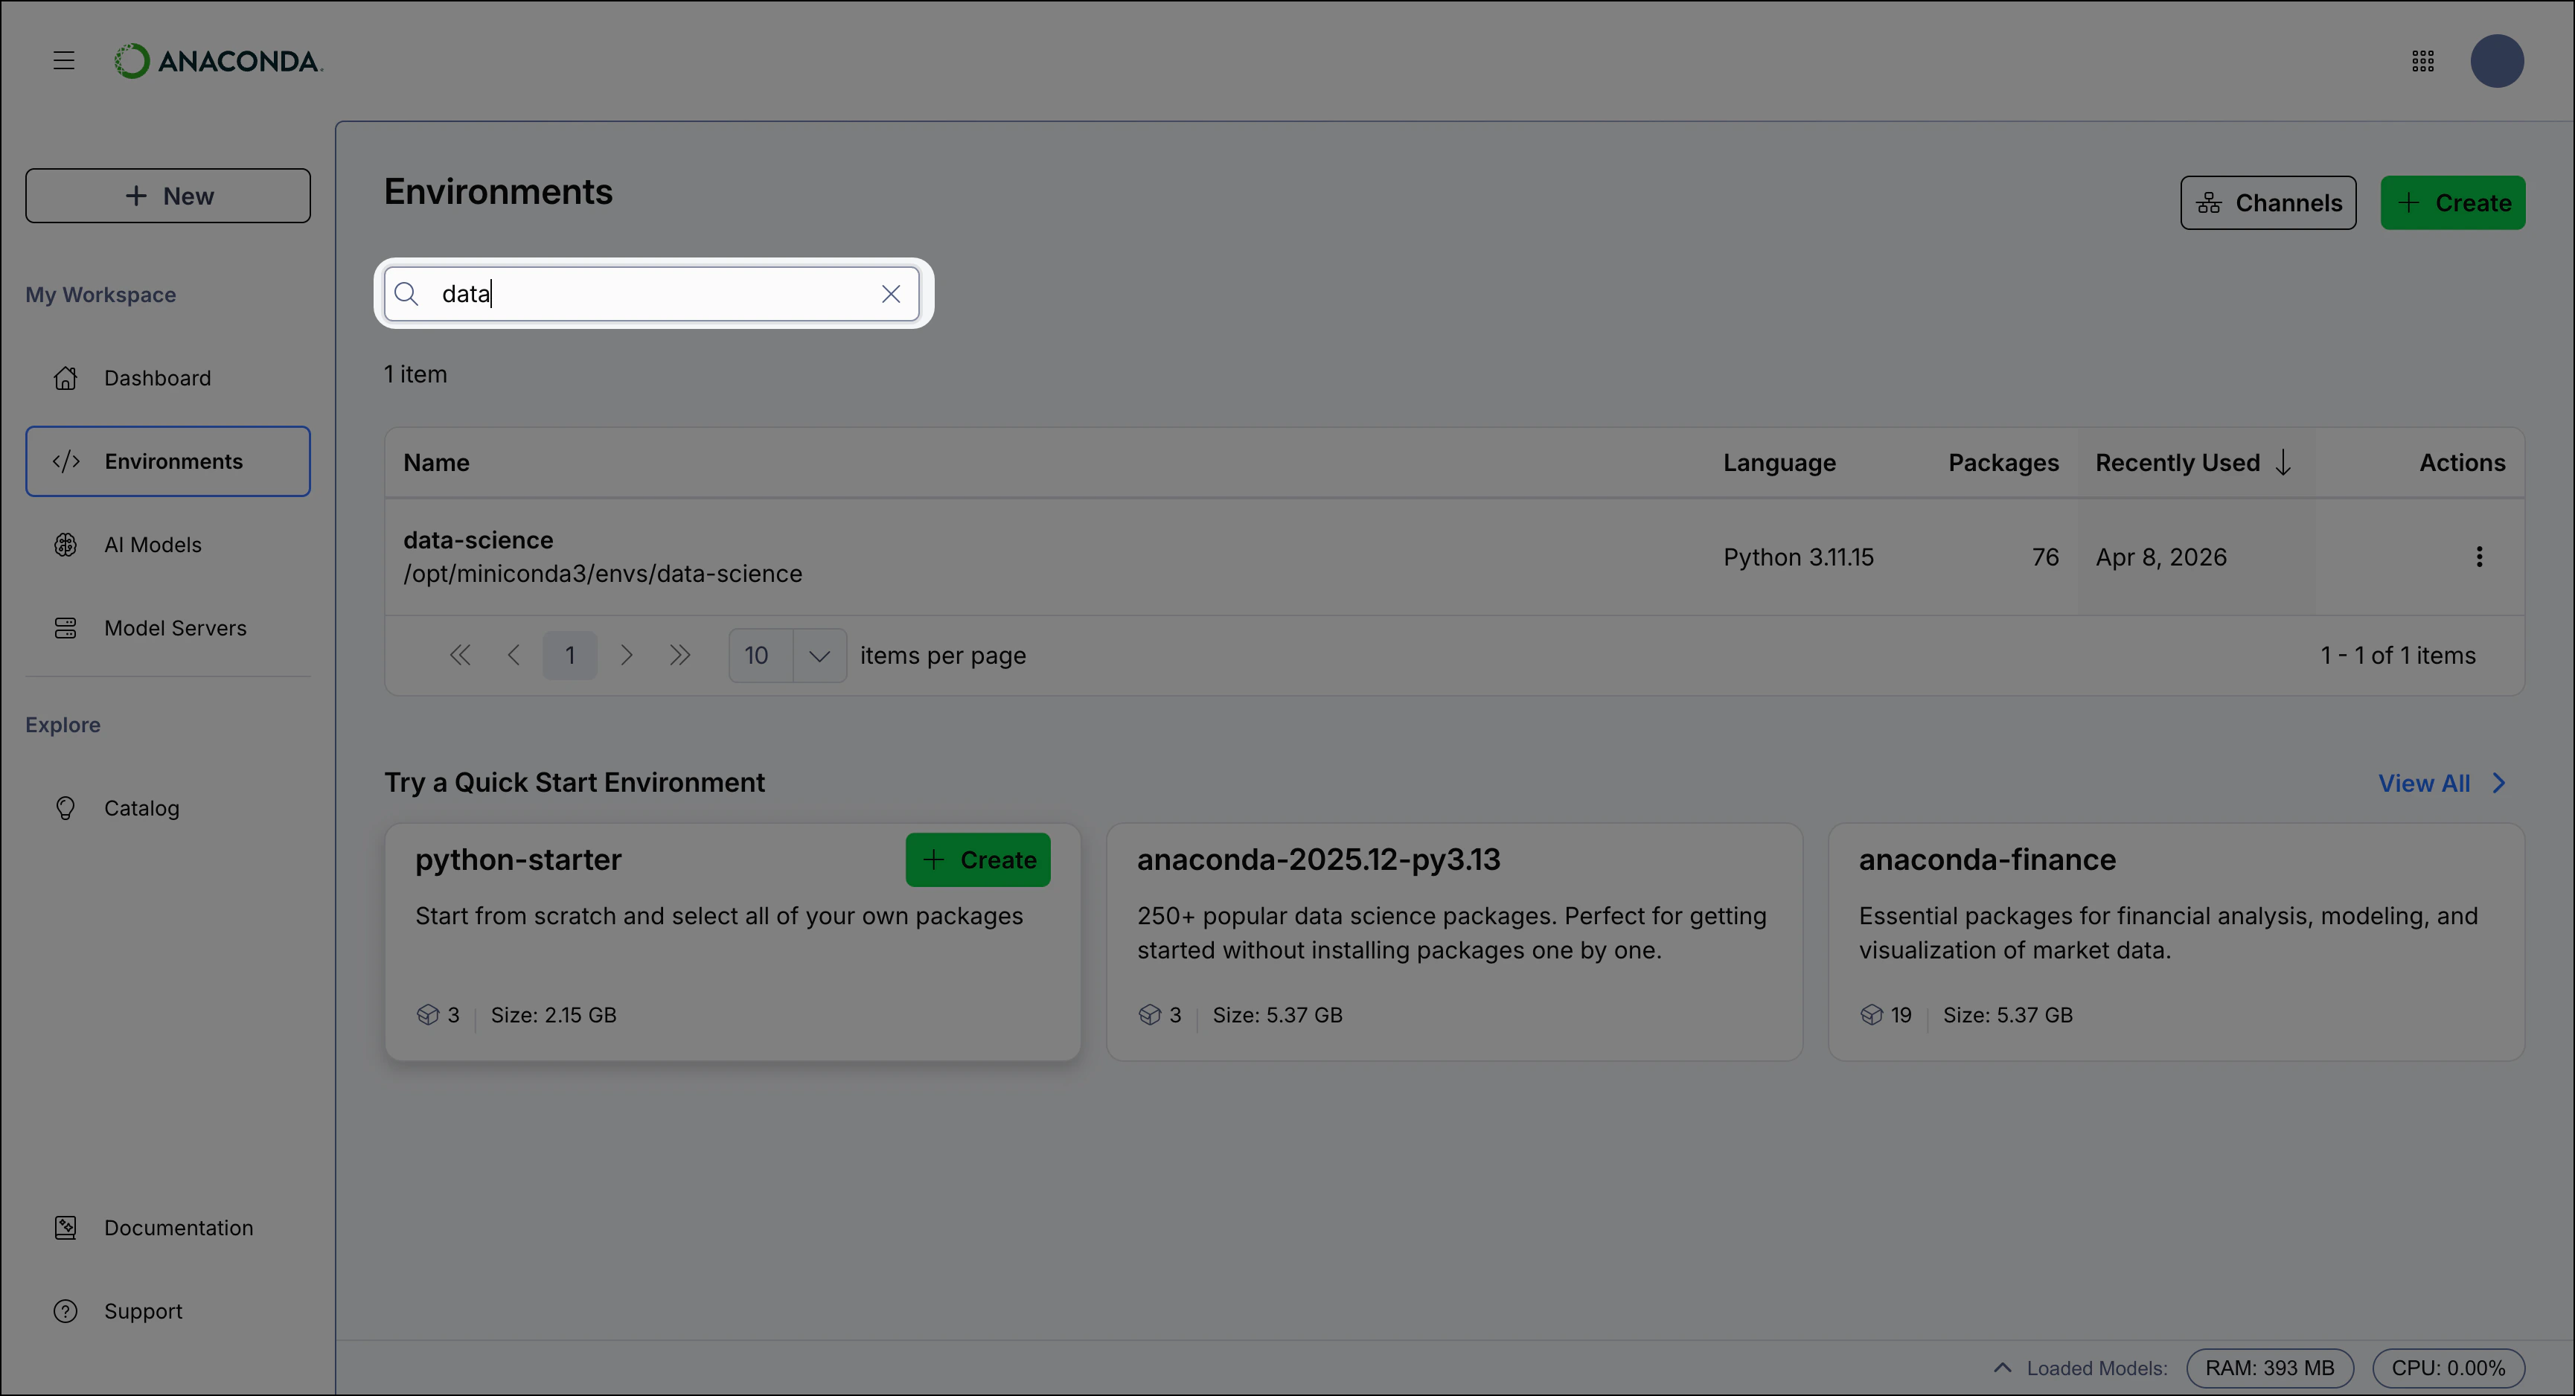Click the Anaconda logo
The width and height of the screenshot is (2575, 1396).
[217, 60]
